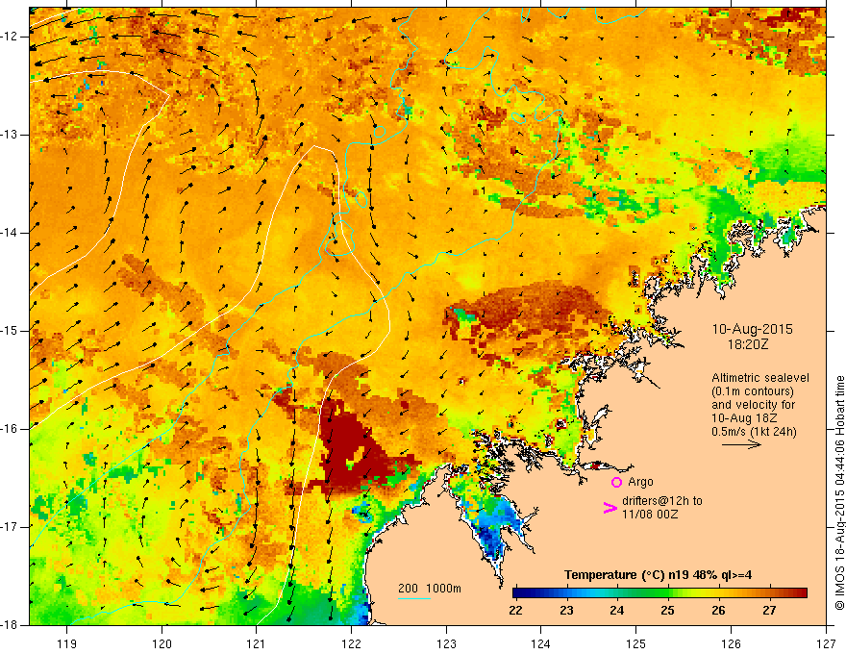This screenshot has height=654, width=846.
Task: Click the date text 10-Aug-2015
Action: 752,329
